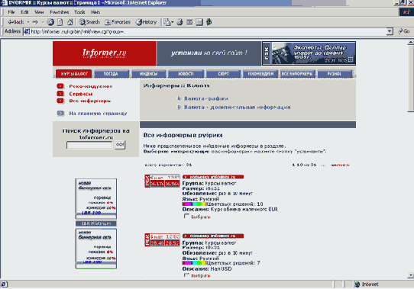The image size is (414, 289).
Task: Go back using the Back toolbar button
Action: click(x=15, y=22)
